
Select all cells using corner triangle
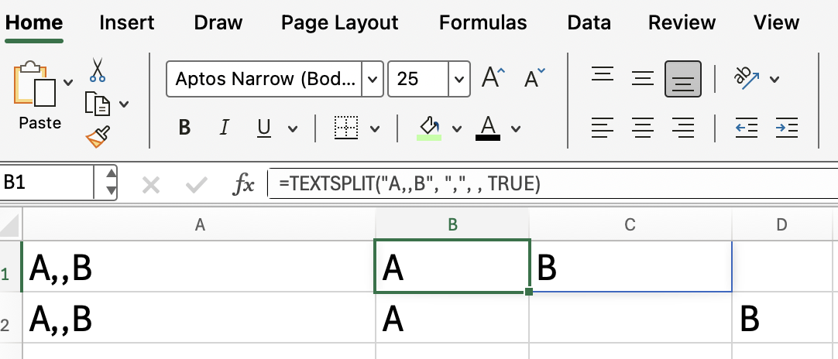[x=11, y=225]
